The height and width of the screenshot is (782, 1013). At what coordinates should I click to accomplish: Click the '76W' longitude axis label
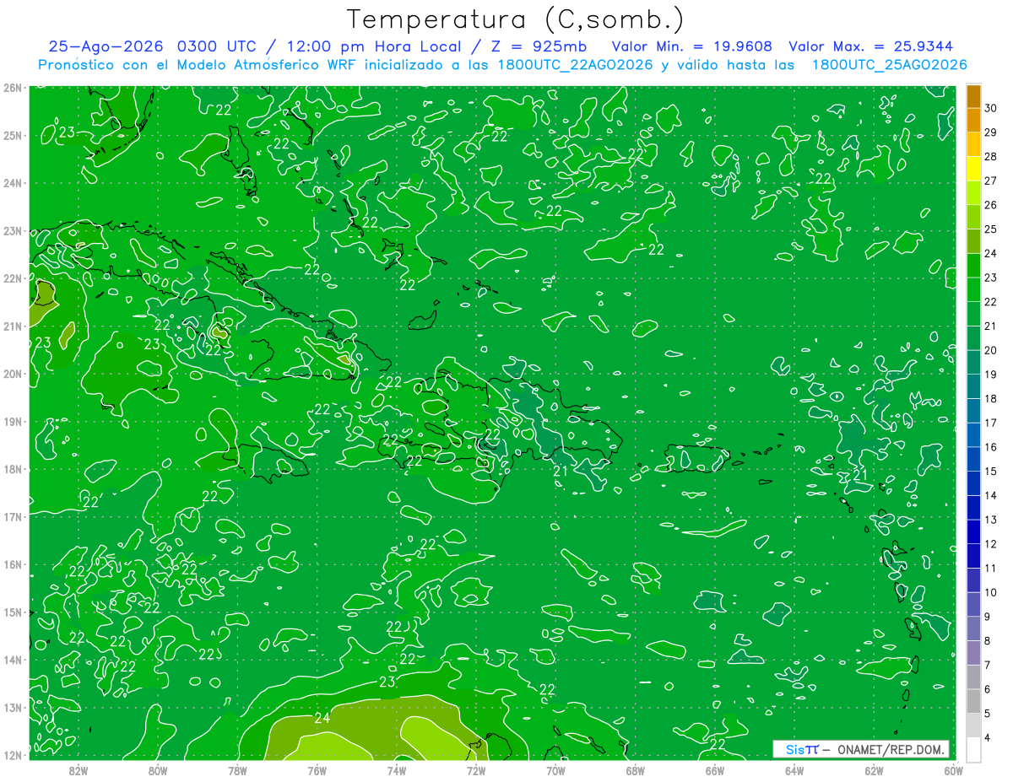coord(317,769)
